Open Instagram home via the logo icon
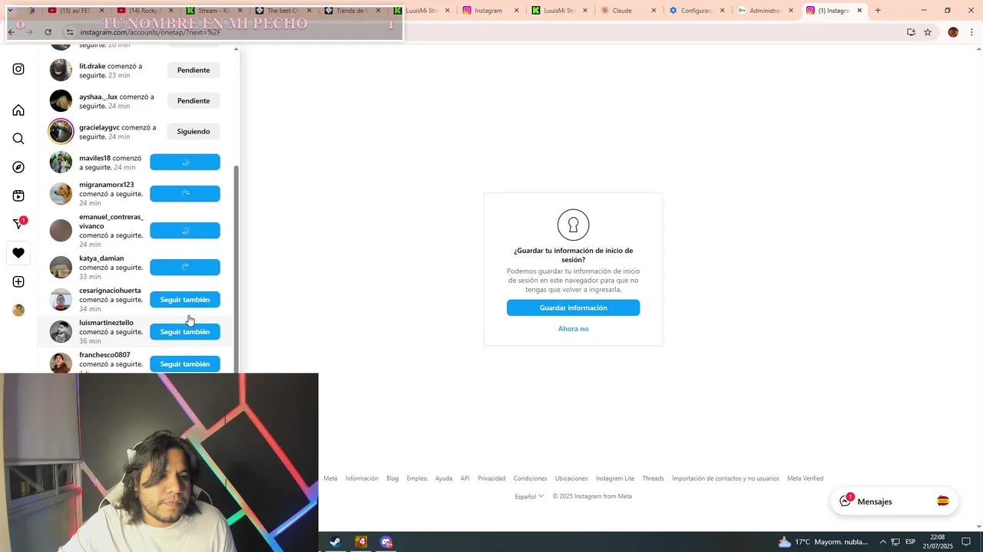The height and width of the screenshot is (552, 983). point(18,69)
